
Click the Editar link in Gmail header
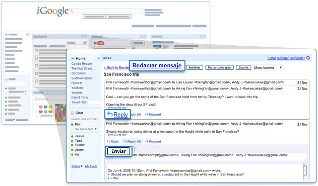click(x=272, y=58)
